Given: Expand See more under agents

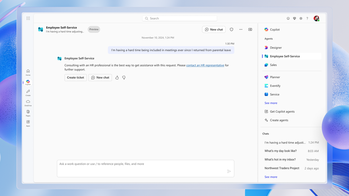Looking at the screenshot, I should click(x=271, y=103).
